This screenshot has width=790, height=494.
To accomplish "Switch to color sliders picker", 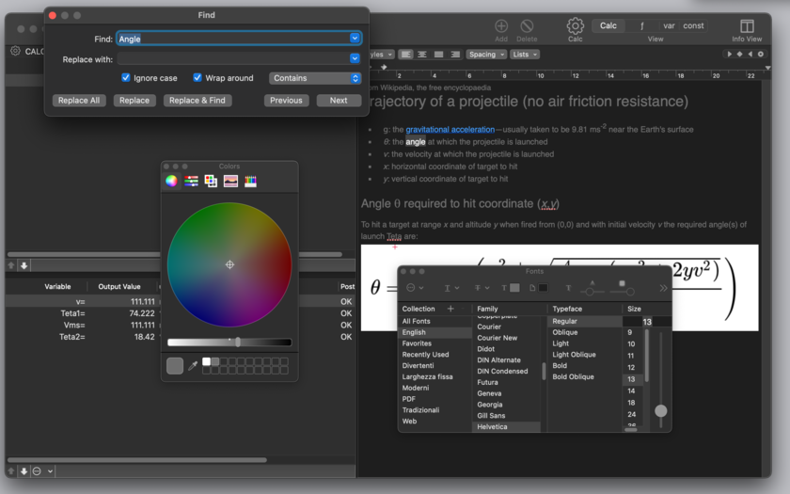I will 191,181.
